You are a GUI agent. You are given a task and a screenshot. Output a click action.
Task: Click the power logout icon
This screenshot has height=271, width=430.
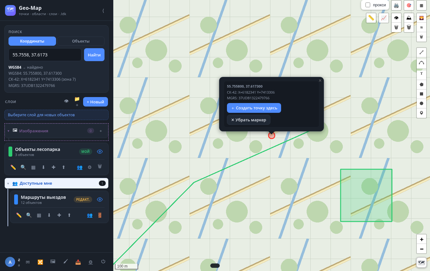(103, 262)
